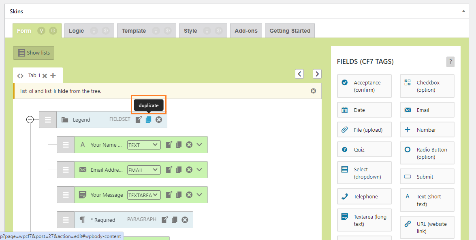This screenshot has width=476, height=240.
Task: Toggle the lightbulb icon on Form tab
Action: point(41,31)
